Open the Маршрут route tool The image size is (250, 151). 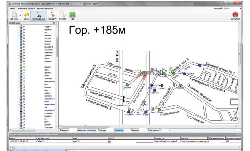[x=52, y=16]
